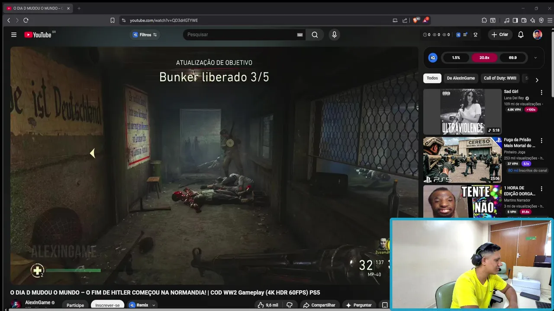Open the browser extensions puzzle icon
The width and height of the screenshot is (554, 311).
(484, 20)
